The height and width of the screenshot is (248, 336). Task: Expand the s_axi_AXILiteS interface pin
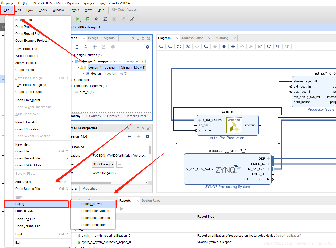pyautogui.click(x=199, y=120)
